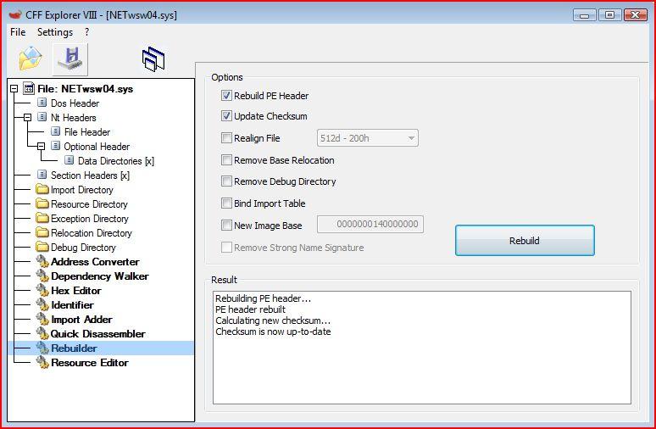Screen dimensions: 656x429
Task: Click inside the Result output box
Action: (422, 348)
